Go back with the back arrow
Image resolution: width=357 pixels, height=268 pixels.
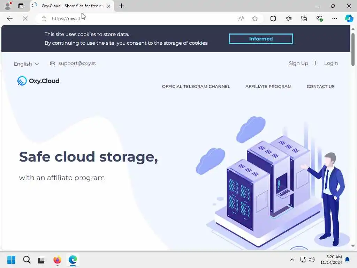point(10,18)
